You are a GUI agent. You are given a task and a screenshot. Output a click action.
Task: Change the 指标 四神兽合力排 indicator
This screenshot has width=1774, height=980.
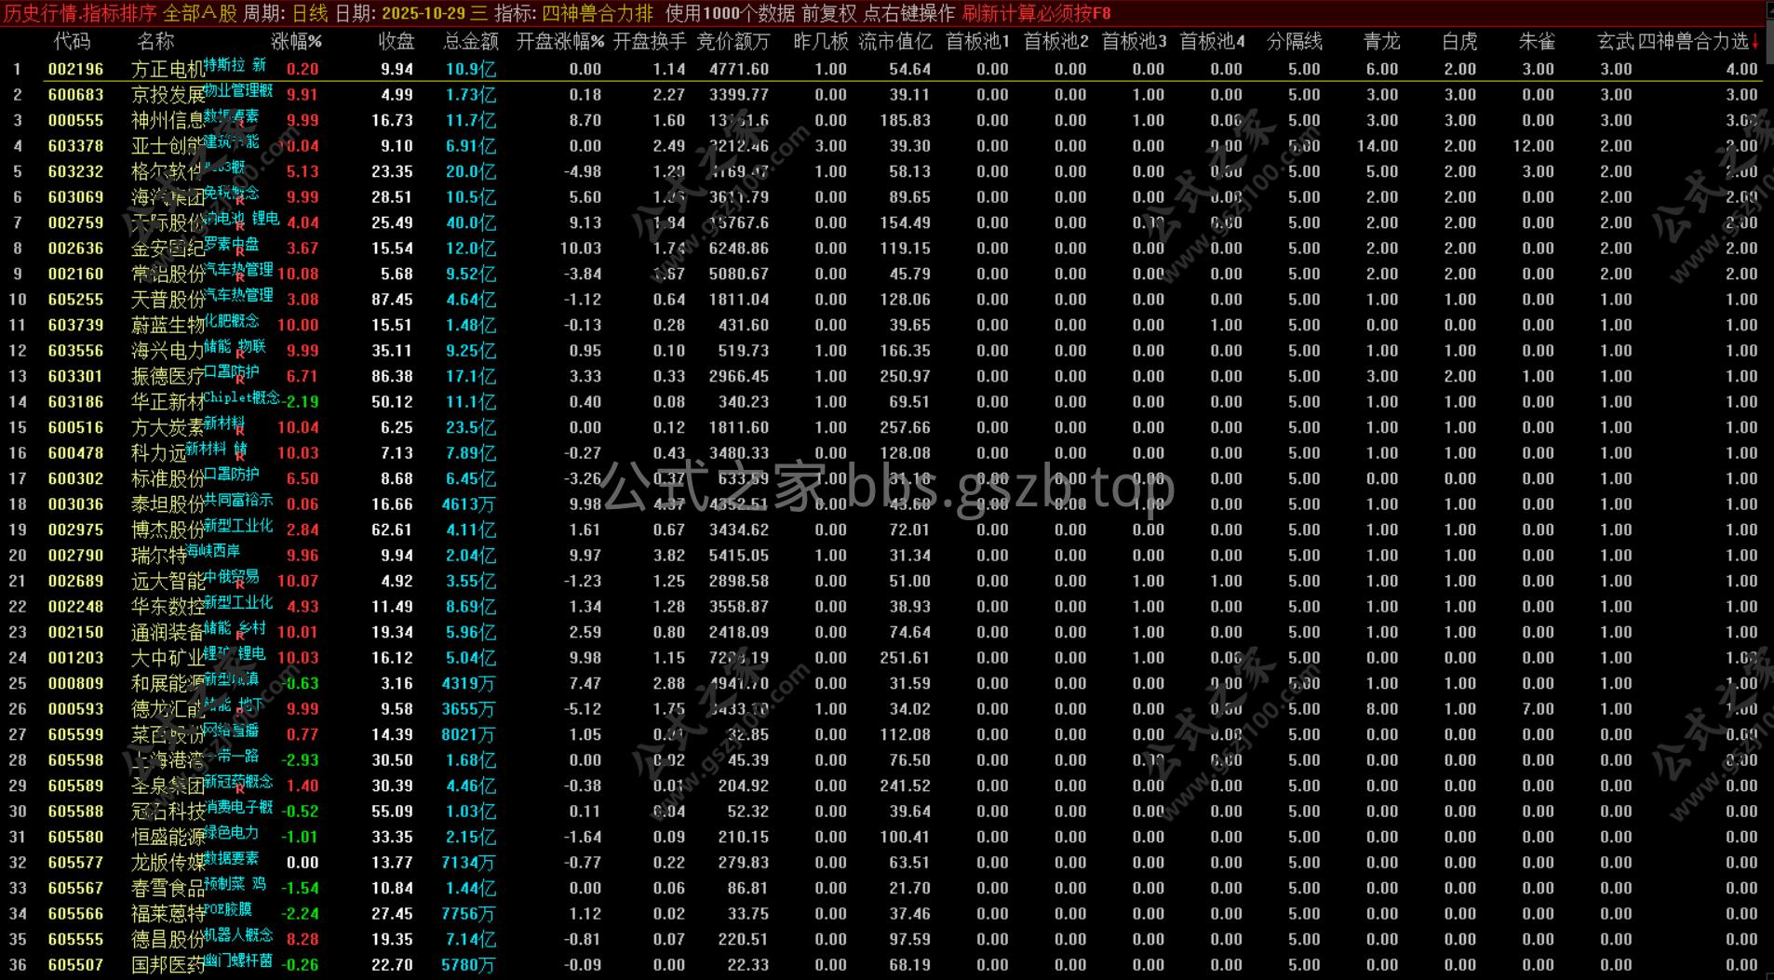574,13
